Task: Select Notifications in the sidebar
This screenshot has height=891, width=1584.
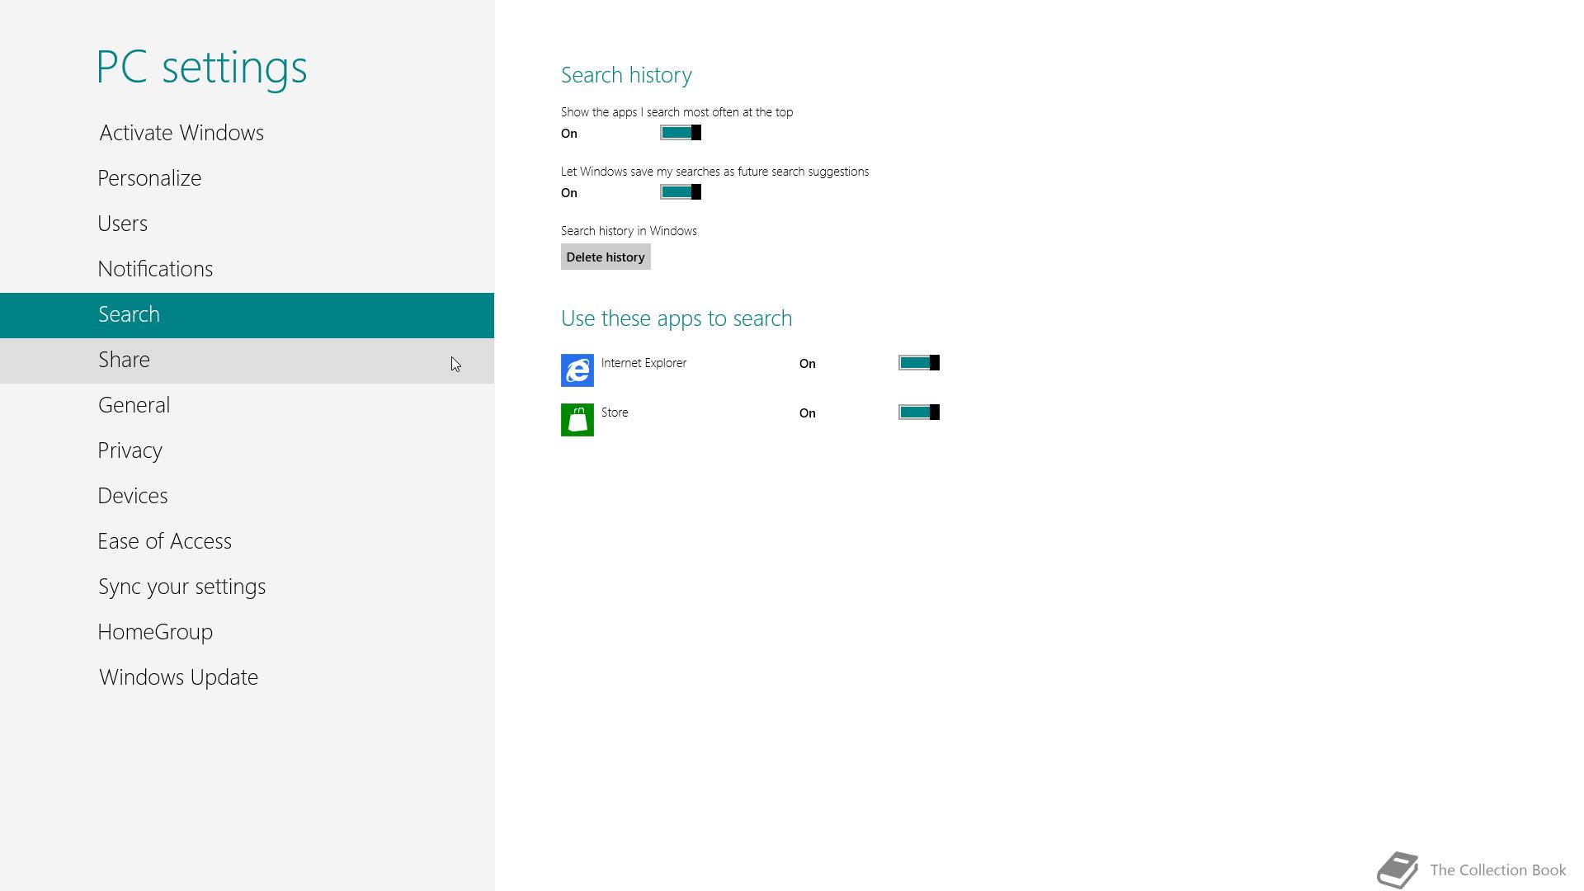Action: click(155, 269)
